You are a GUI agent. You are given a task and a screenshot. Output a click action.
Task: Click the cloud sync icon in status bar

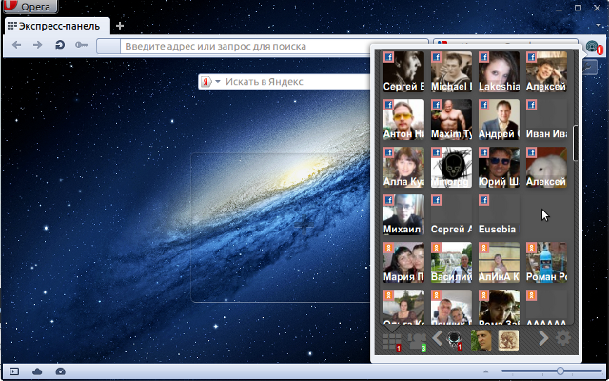37,371
